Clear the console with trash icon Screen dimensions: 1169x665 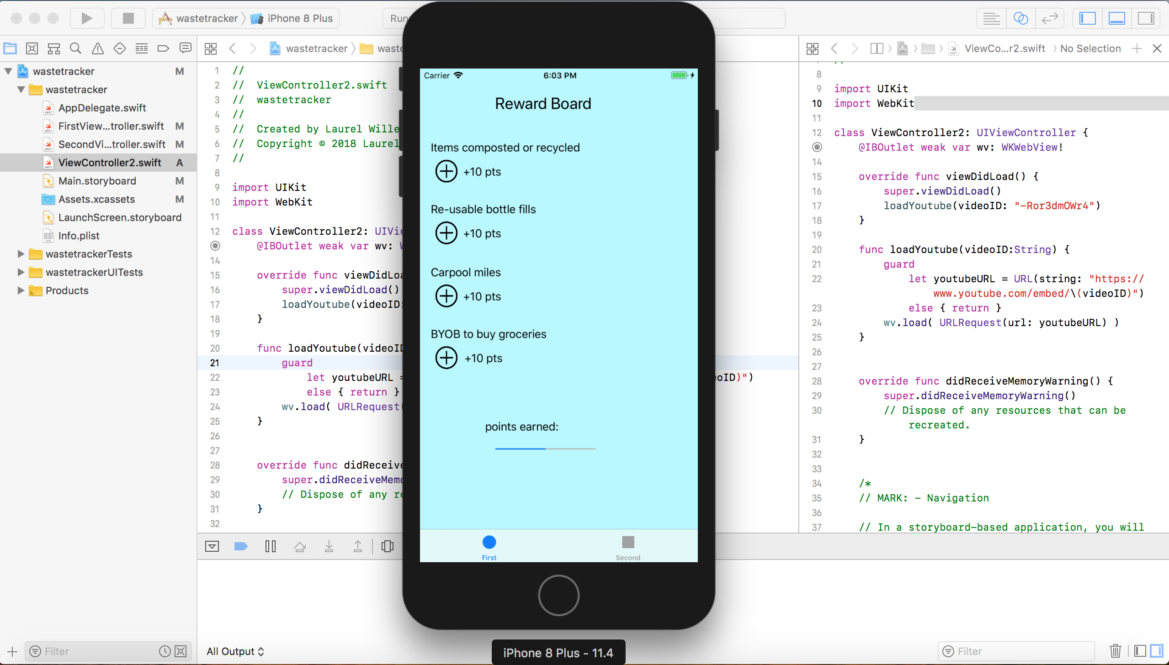pos(1116,651)
